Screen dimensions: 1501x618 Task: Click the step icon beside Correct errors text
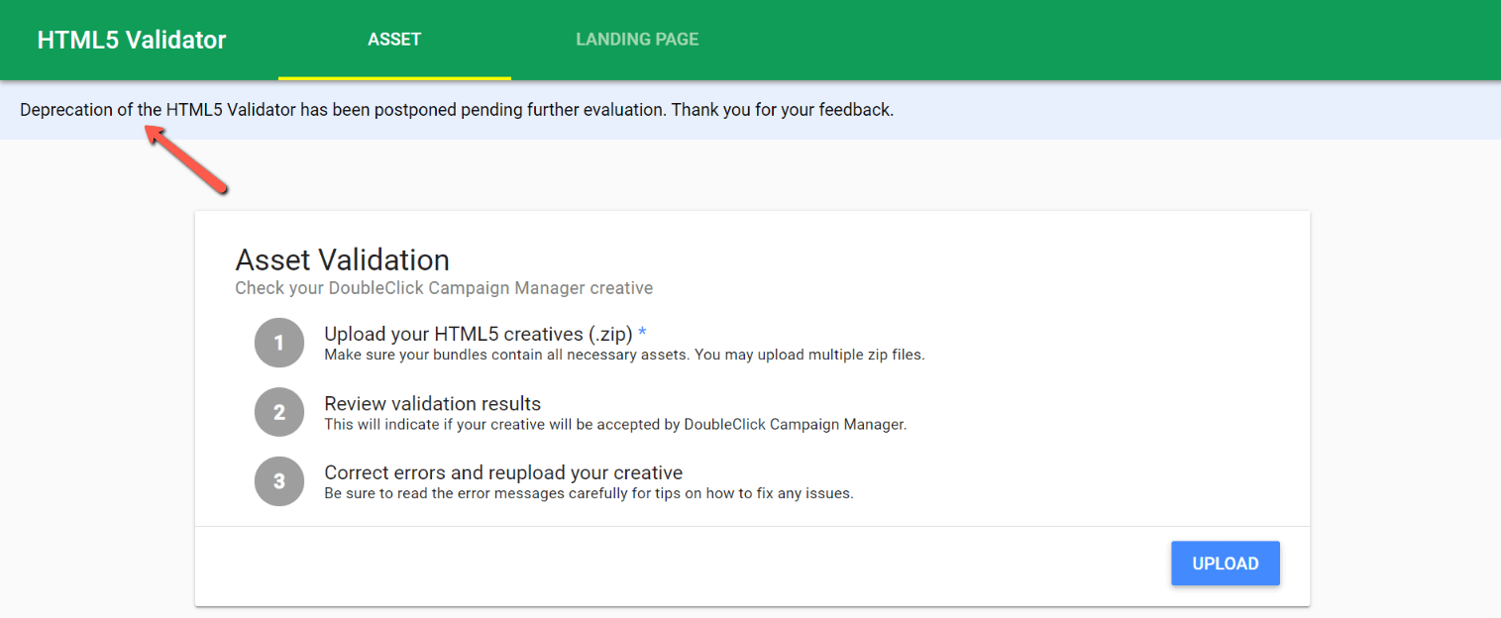tap(278, 480)
